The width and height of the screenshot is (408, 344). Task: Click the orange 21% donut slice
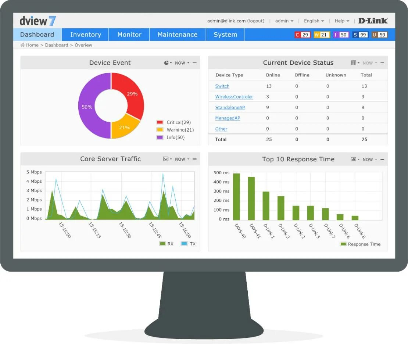coord(124,128)
